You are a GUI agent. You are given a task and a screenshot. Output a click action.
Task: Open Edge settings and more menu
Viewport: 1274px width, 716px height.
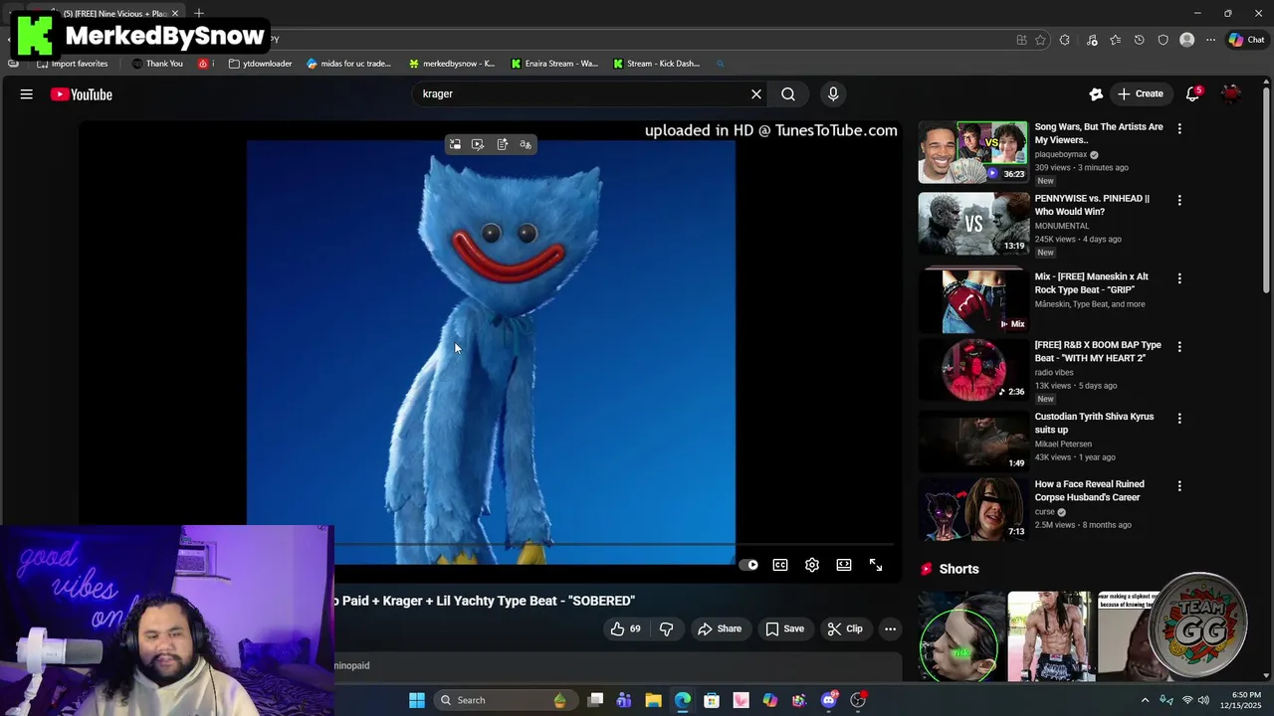pos(1210,40)
